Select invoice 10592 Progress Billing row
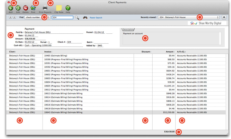 coord(116,67)
